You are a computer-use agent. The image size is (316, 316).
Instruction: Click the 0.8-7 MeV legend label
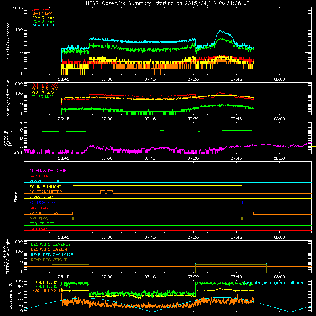point(43,93)
